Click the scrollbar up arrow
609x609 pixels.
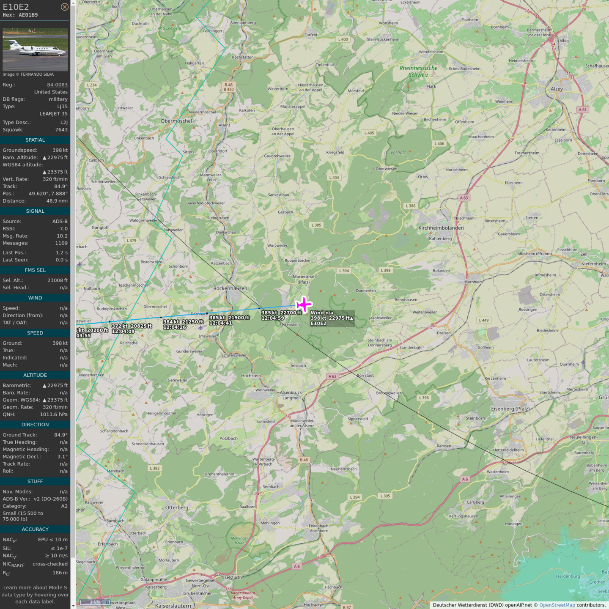tap(73, 3)
